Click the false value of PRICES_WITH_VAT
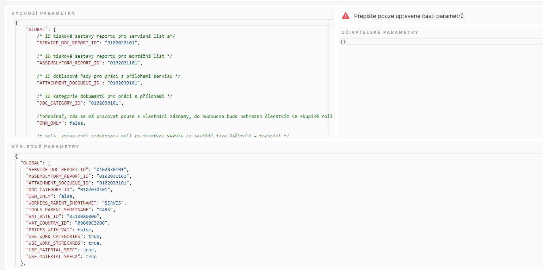 [85, 230]
